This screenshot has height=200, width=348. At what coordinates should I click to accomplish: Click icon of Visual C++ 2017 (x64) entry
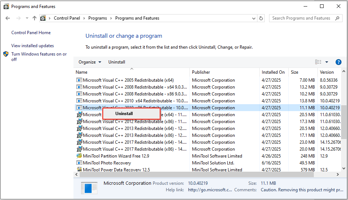pyautogui.click(x=79, y=142)
